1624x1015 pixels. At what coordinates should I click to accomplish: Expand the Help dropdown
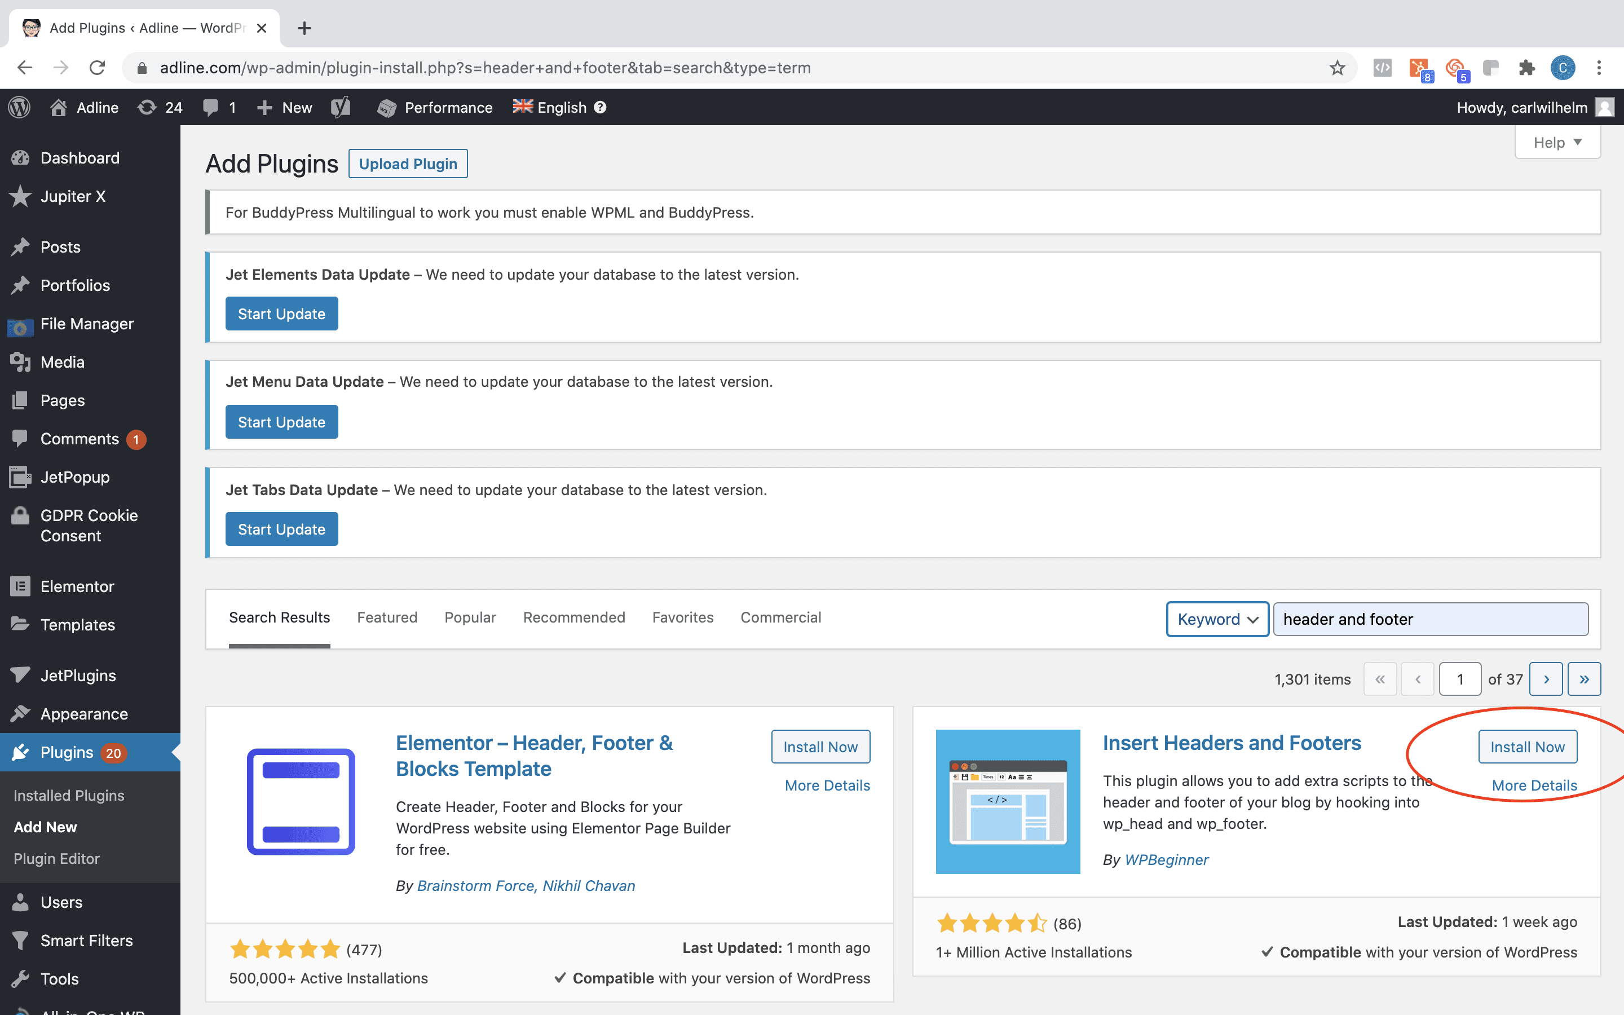1557,142
